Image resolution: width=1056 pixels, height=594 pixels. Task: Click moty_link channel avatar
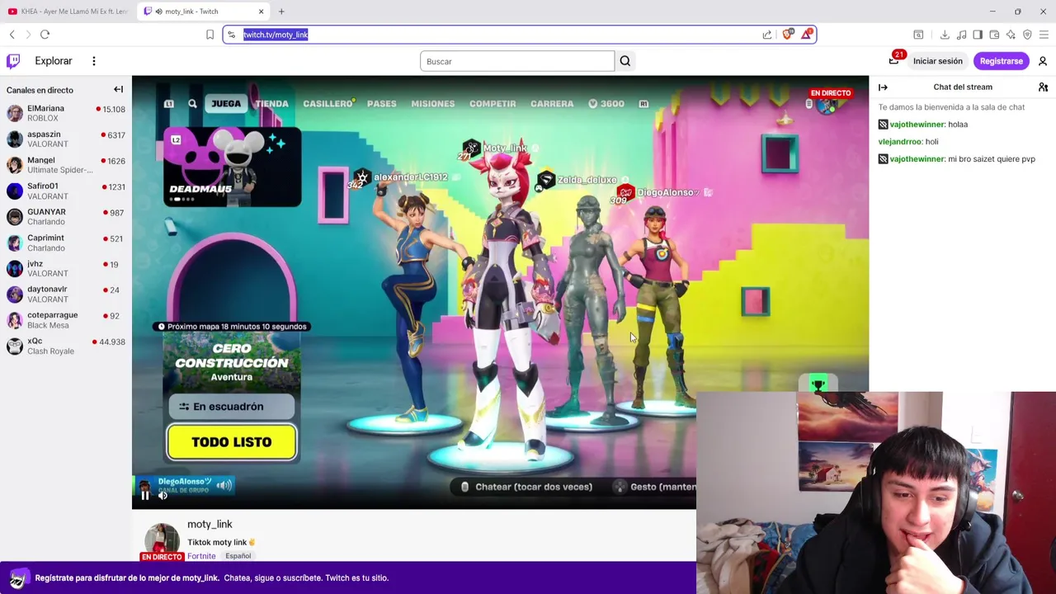tap(162, 540)
